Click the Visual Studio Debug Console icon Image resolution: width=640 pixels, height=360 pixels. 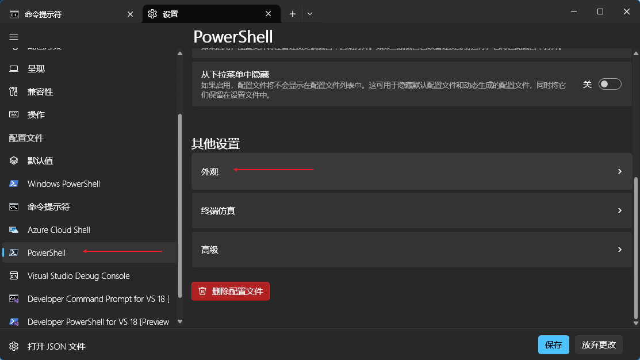[x=14, y=276]
